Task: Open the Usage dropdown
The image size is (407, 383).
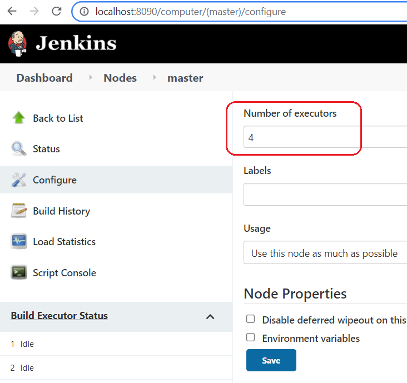Action: pyautogui.click(x=325, y=252)
